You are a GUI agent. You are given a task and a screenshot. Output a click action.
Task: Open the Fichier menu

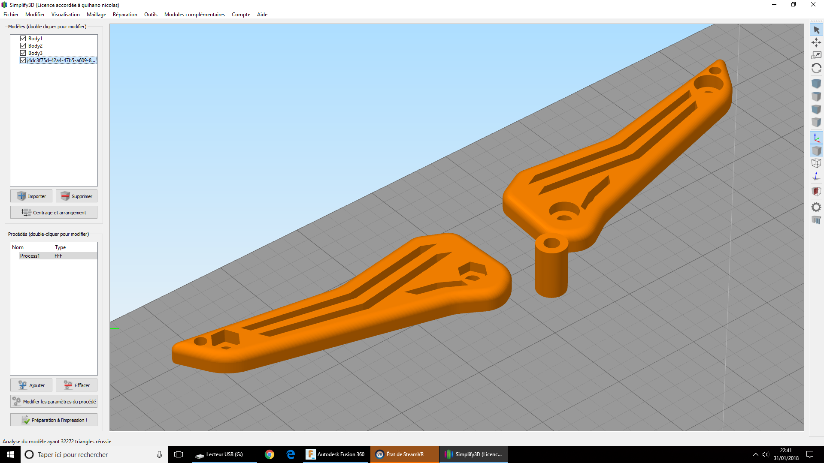(11, 15)
